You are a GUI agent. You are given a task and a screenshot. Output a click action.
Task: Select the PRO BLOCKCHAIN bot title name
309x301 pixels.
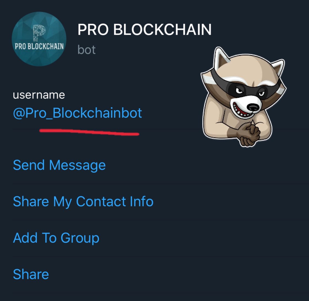(x=144, y=30)
